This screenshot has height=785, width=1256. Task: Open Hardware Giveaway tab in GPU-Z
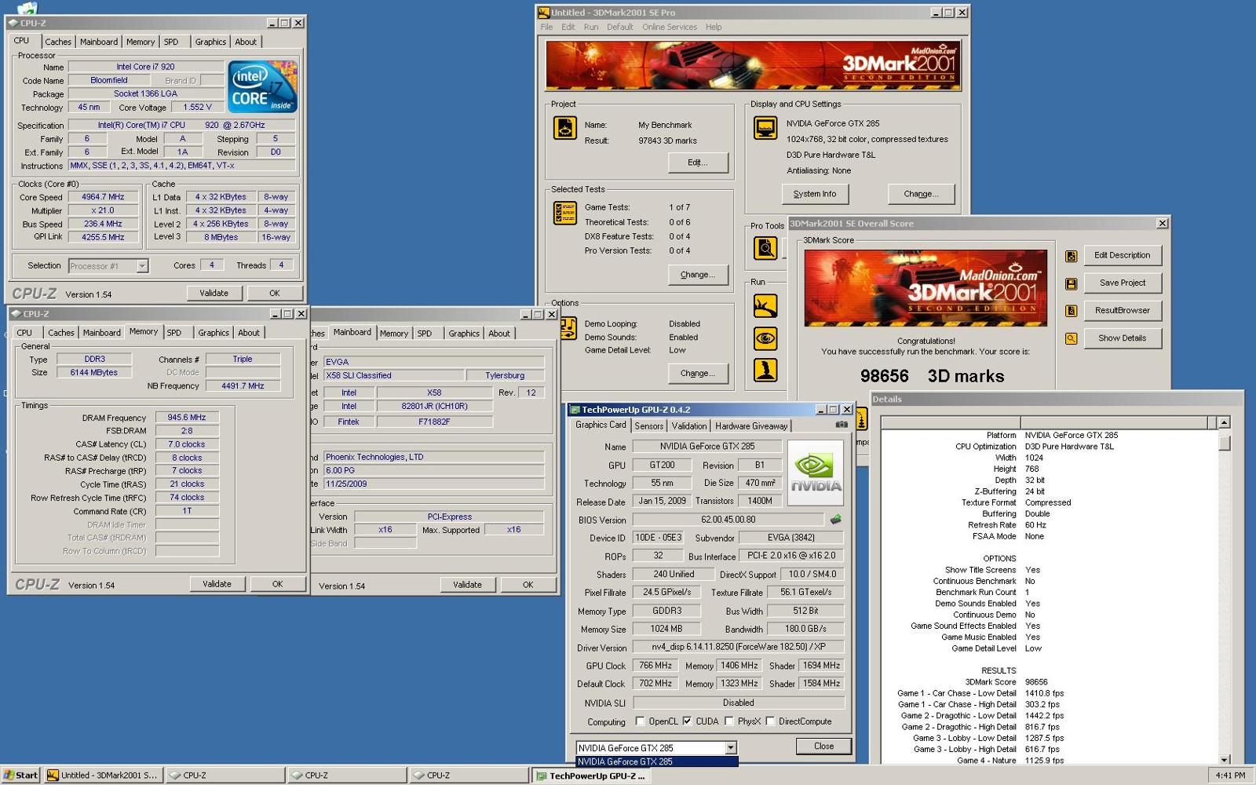(751, 426)
